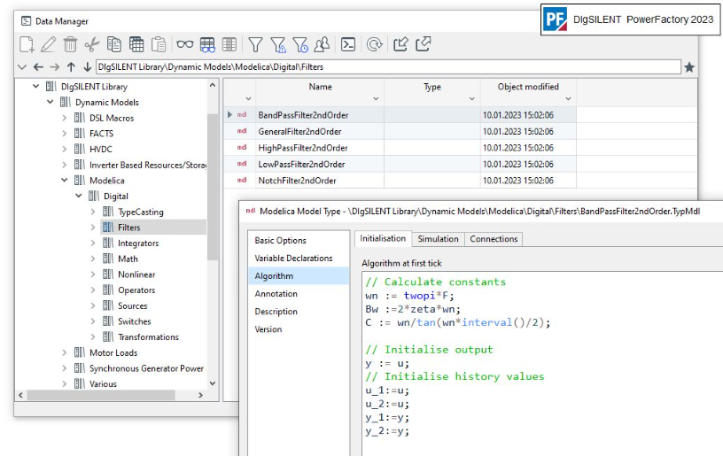Open the Annotation page

[x=276, y=294]
